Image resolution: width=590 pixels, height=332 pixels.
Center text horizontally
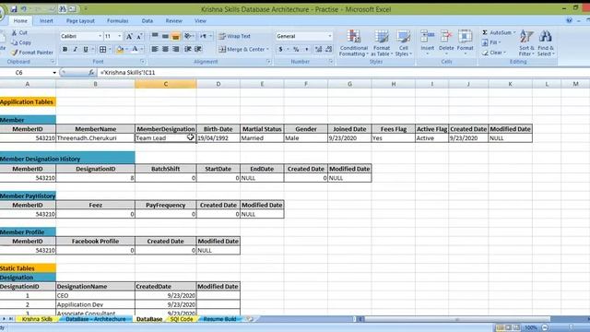click(165, 49)
